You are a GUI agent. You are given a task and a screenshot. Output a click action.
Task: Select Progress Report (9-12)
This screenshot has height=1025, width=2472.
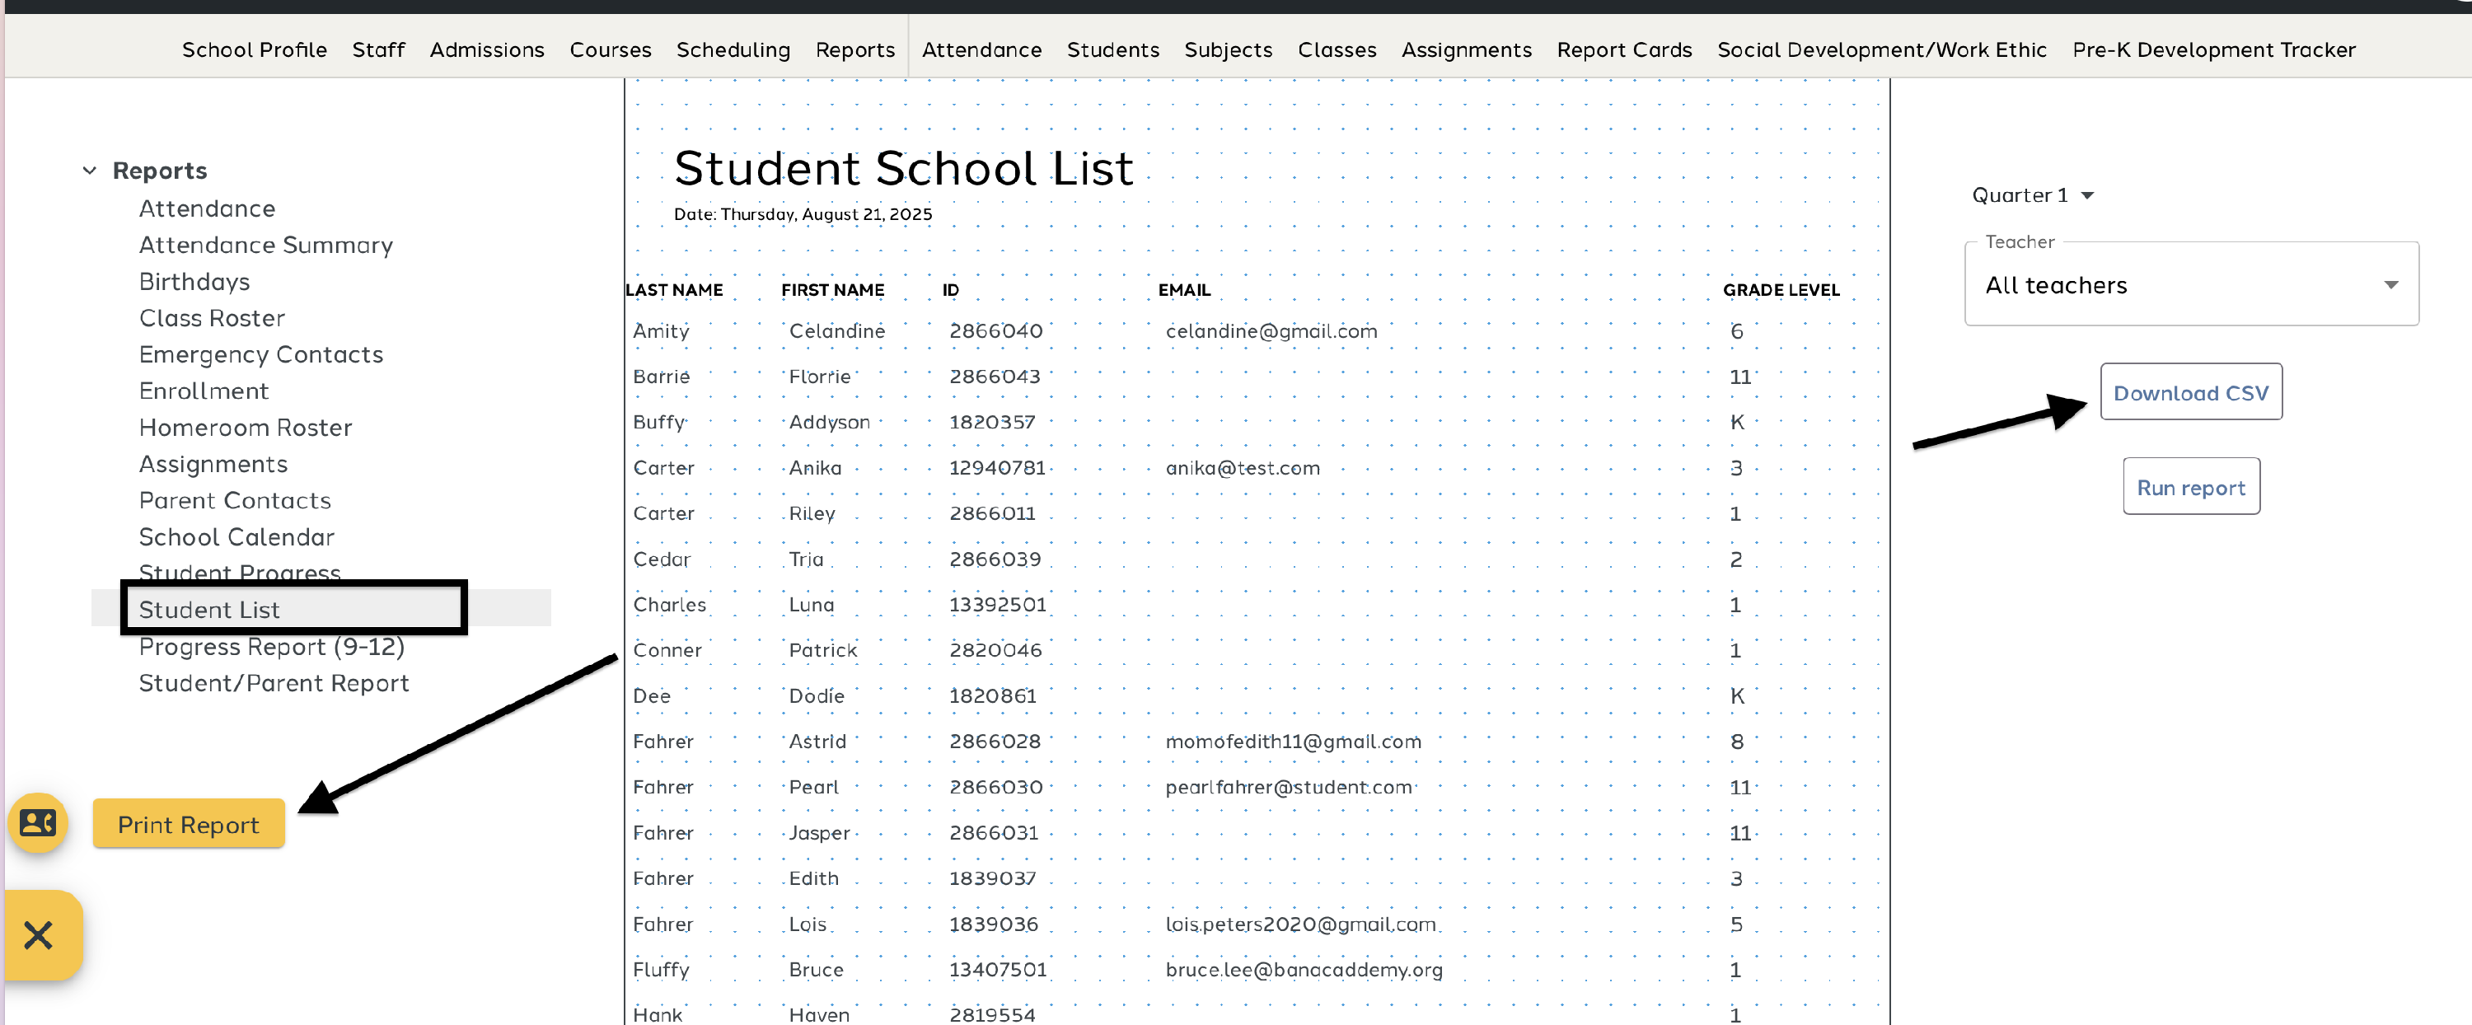[x=272, y=646]
